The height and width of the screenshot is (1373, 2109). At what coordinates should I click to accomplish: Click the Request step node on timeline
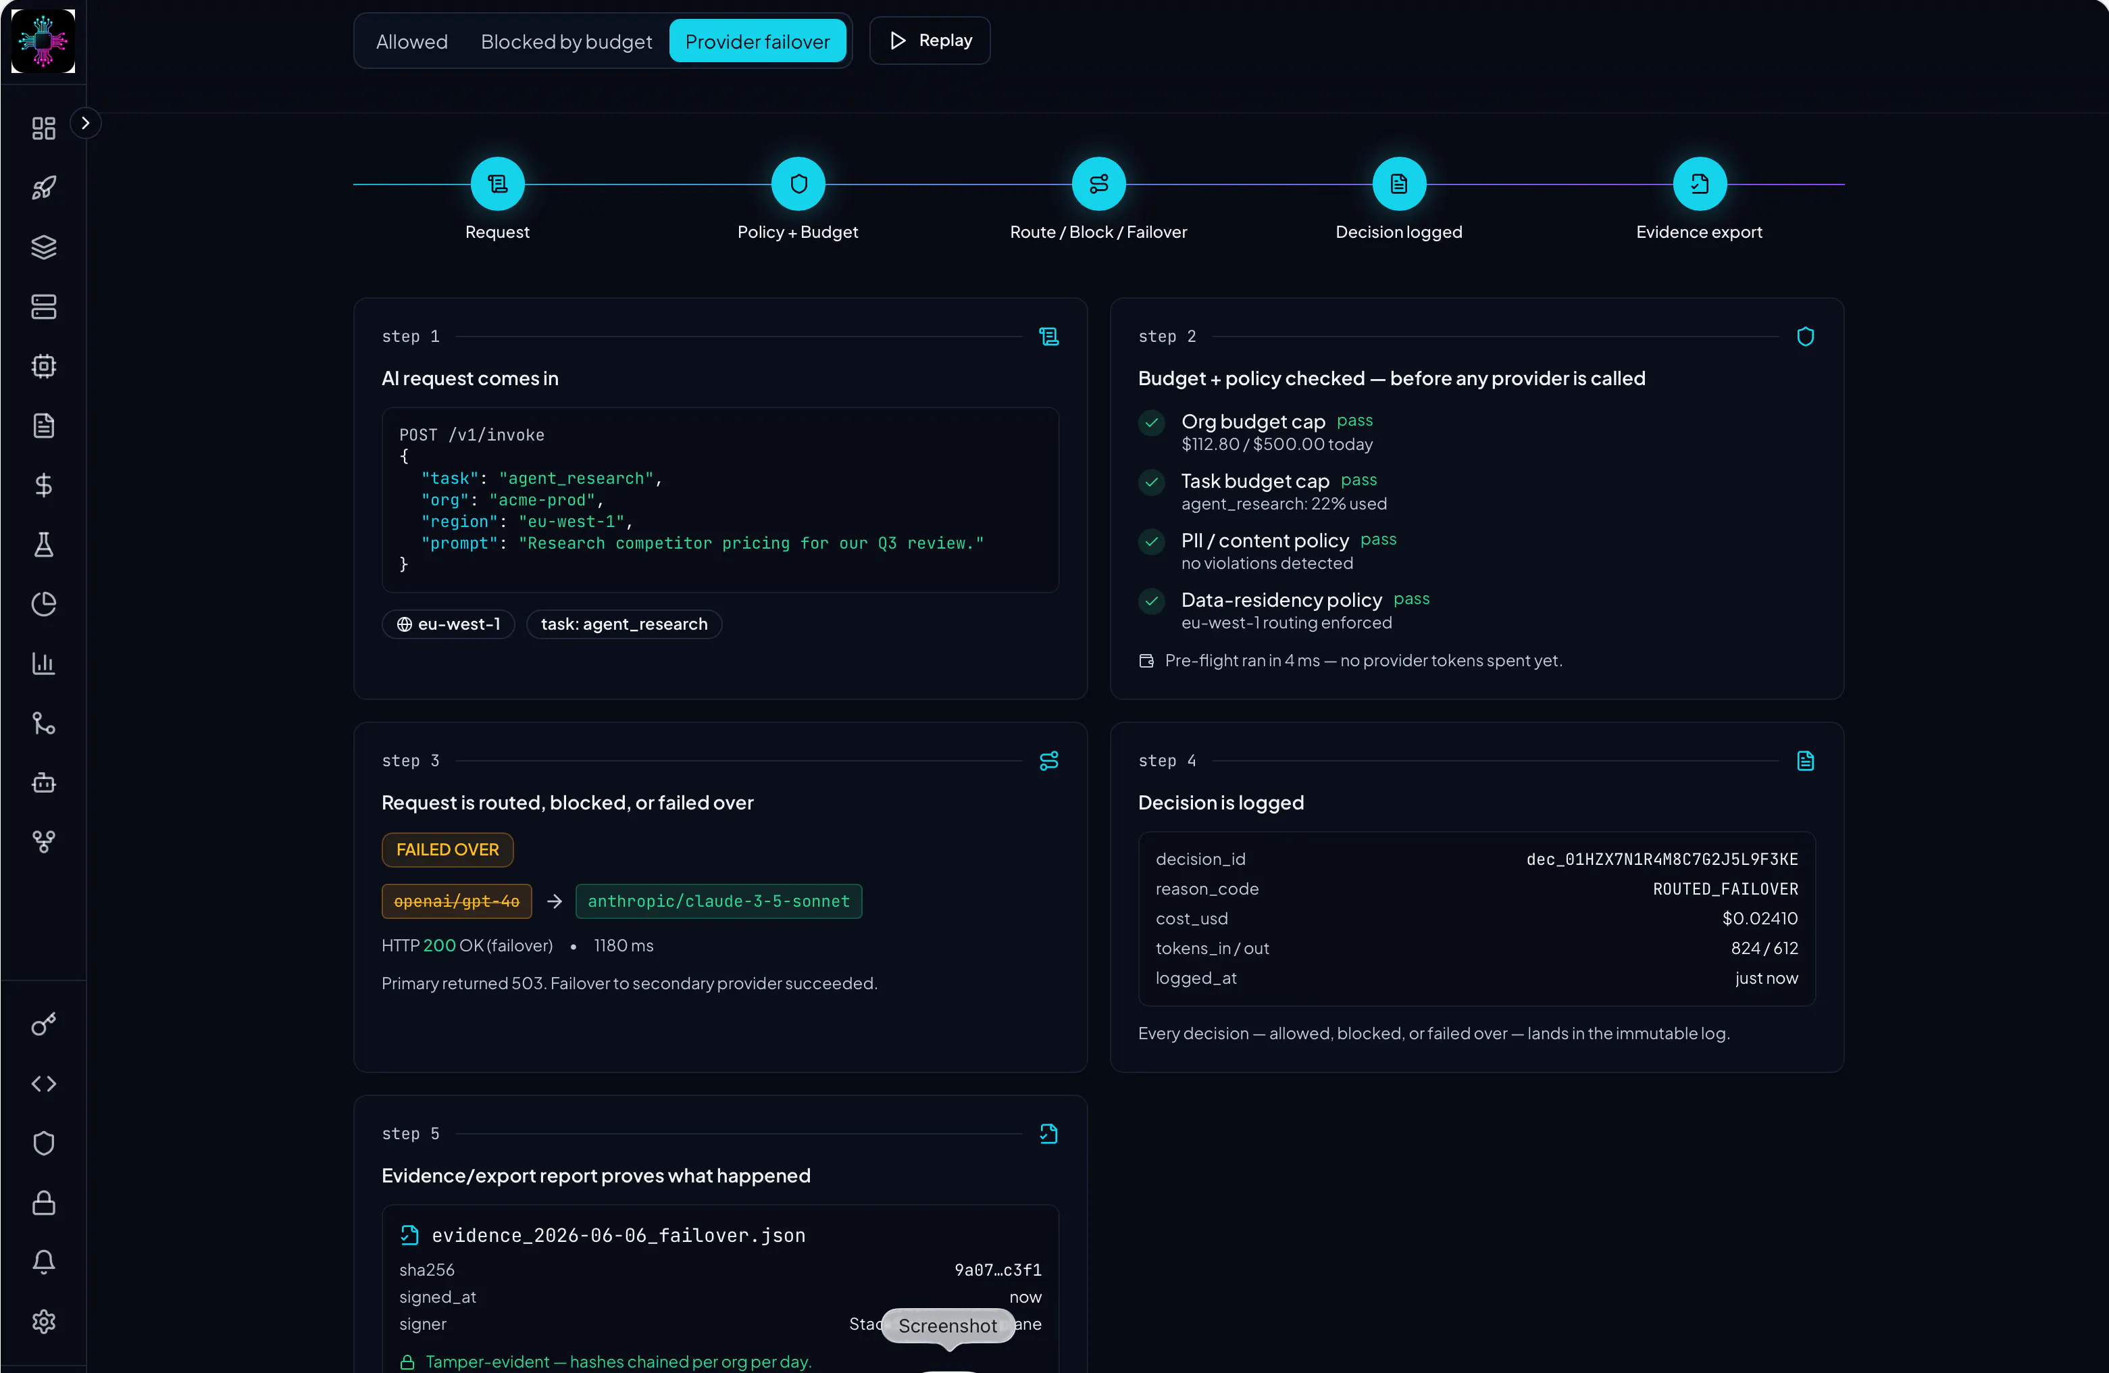(497, 184)
